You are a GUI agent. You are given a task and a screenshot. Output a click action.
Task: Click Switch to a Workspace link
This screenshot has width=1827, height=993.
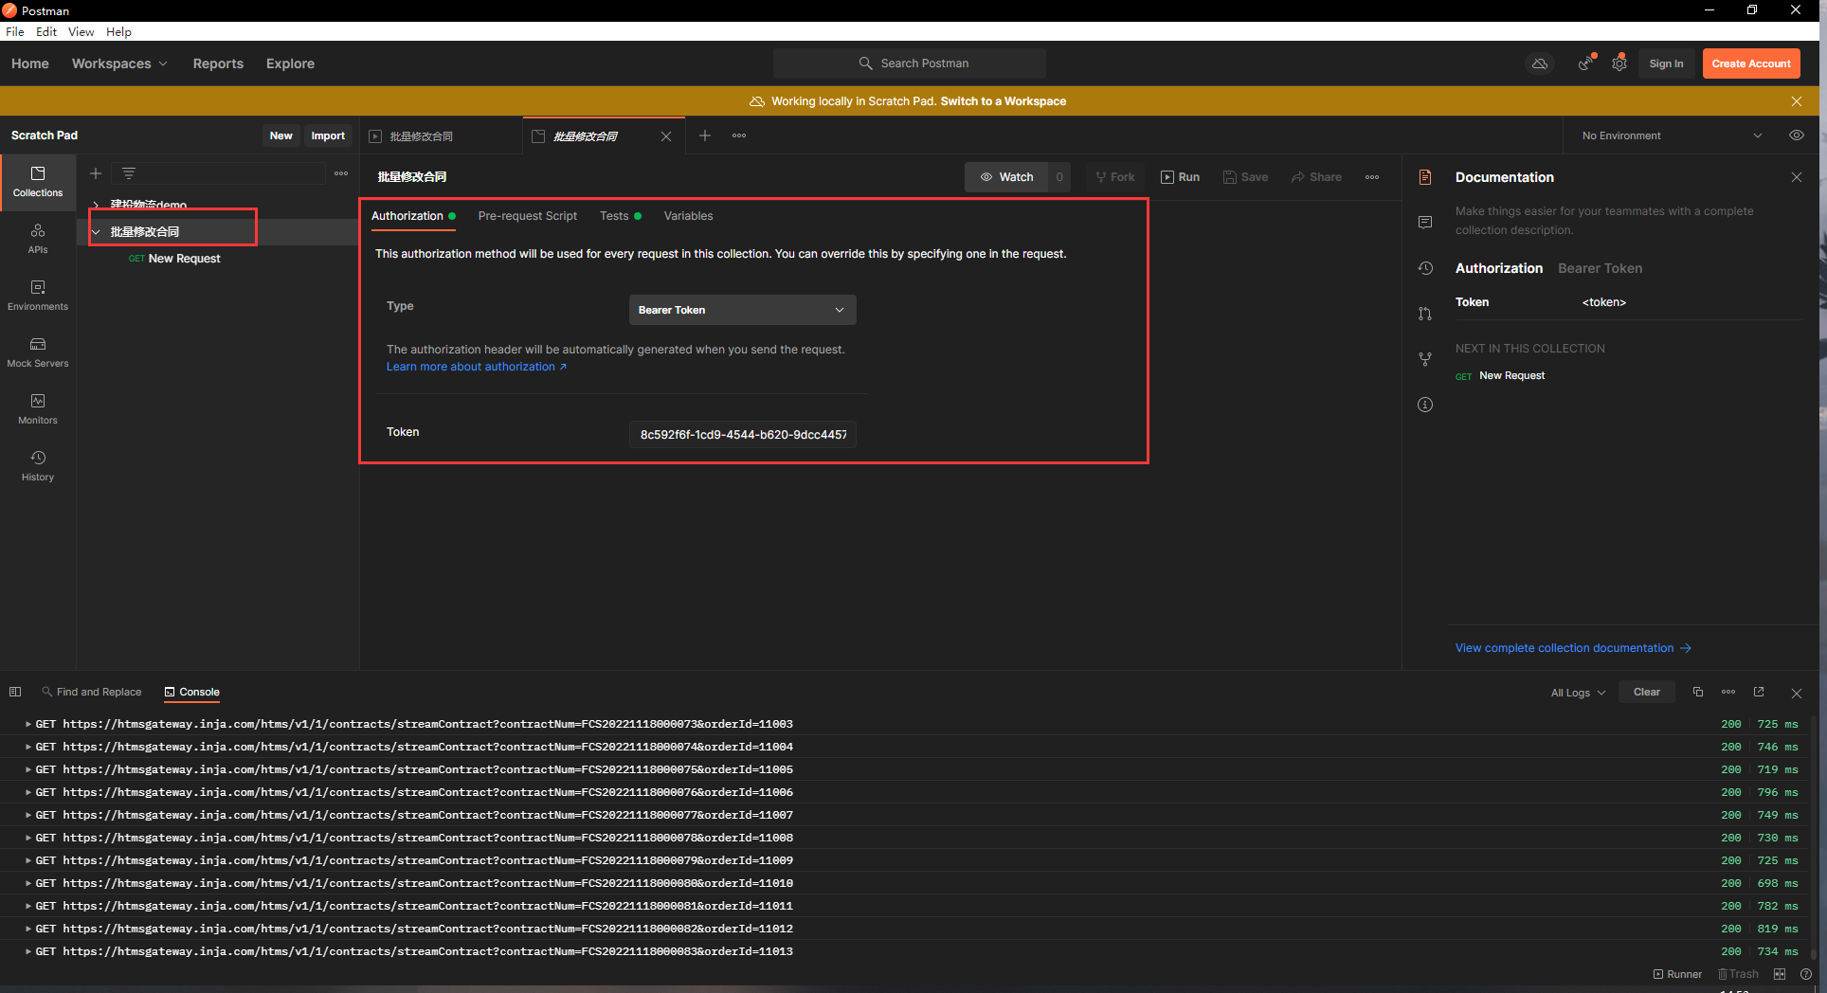(x=1003, y=101)
